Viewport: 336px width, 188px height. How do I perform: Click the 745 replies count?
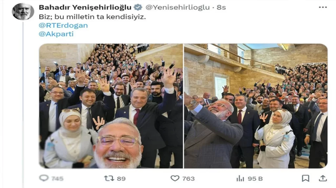point(57,179)
